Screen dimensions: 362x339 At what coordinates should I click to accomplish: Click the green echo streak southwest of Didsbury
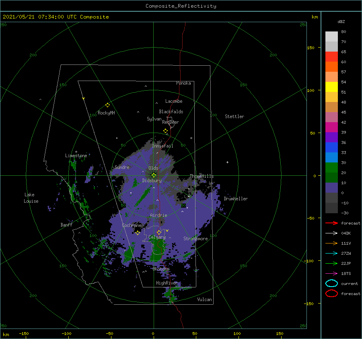point(142,197)
